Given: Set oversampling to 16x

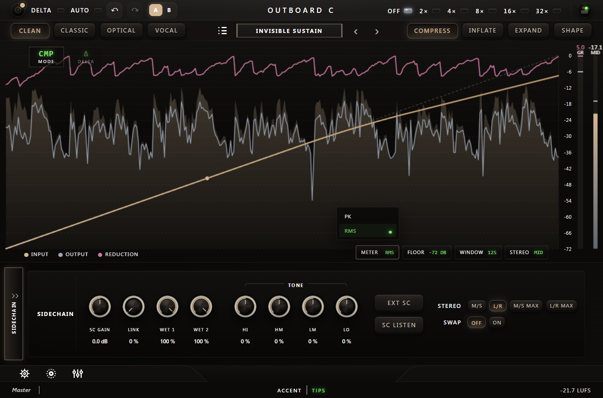Looking at the screenshot, I should click(x=525, y=11).
